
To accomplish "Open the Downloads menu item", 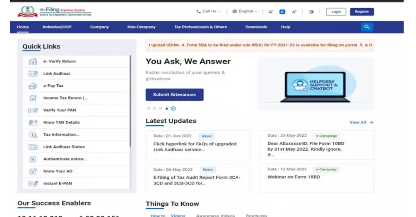I will coord(256,27).
